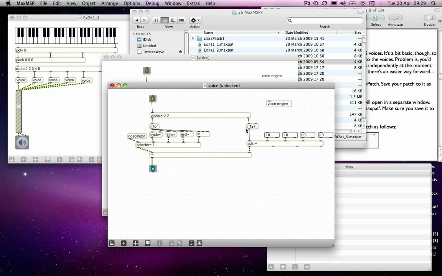Click the info icon in the Max window
The height and width of the screenshot is (276, 442).
pos(295,267)
